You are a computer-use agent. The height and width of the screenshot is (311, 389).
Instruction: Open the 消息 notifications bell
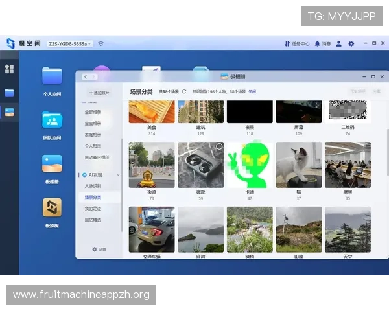point(323,44)
